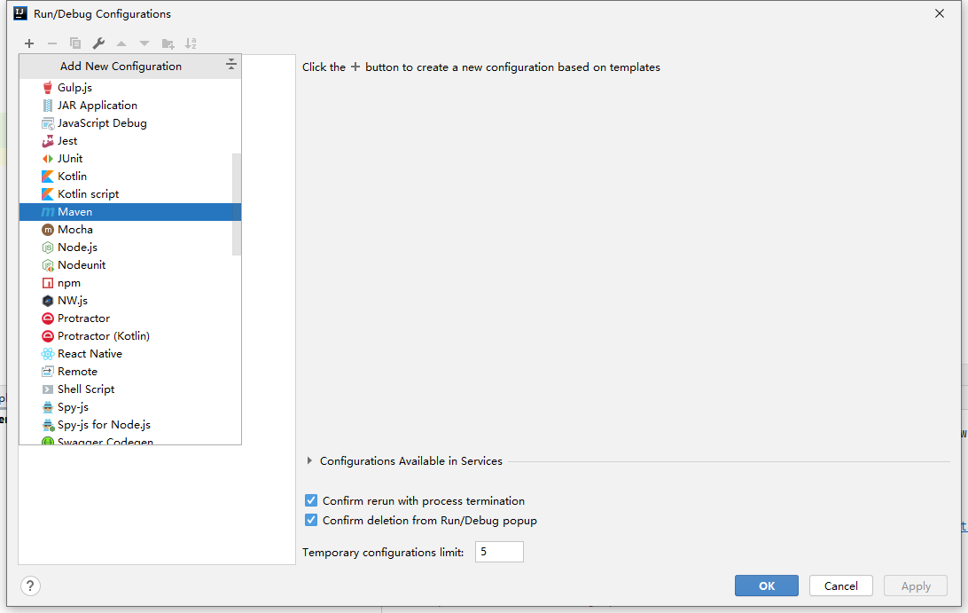Screen dimensions: 968x613
Task: Choose NW.js configuration type
Action: click(x=130, y=301)
